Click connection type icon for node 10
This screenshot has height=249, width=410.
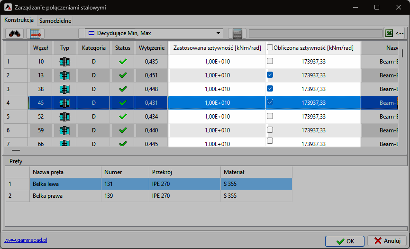point(64,62)
